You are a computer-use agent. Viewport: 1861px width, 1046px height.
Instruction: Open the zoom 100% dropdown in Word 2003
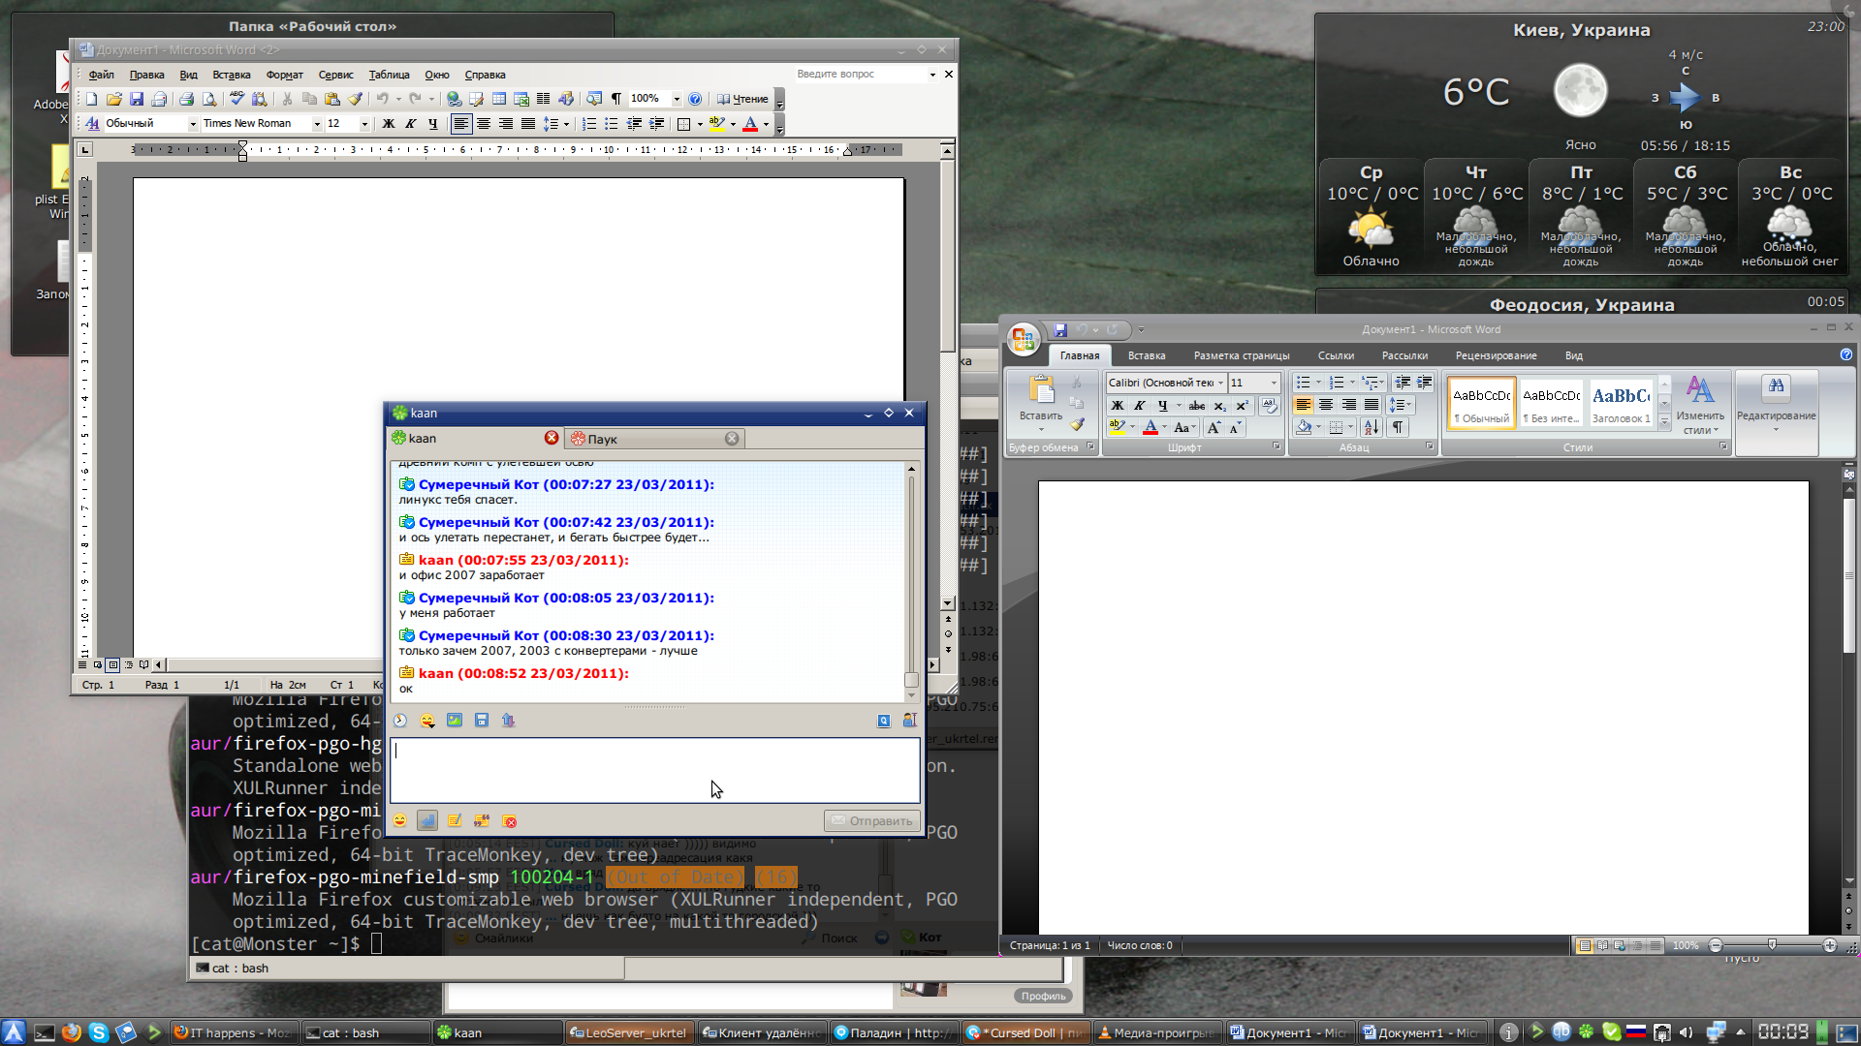coord(676,99)
